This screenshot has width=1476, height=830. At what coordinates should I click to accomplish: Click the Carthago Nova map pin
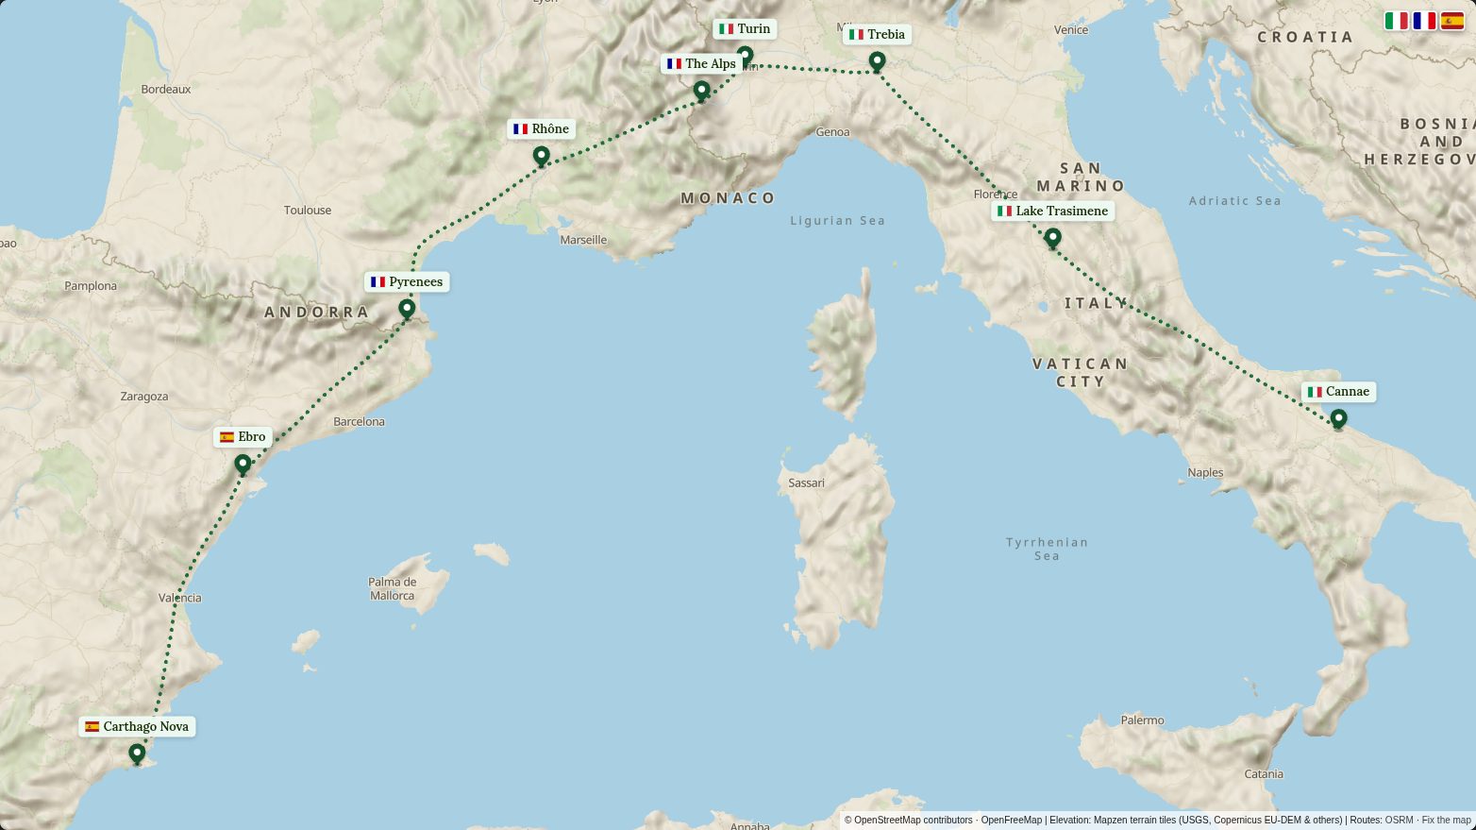click(x=137, y=754)
